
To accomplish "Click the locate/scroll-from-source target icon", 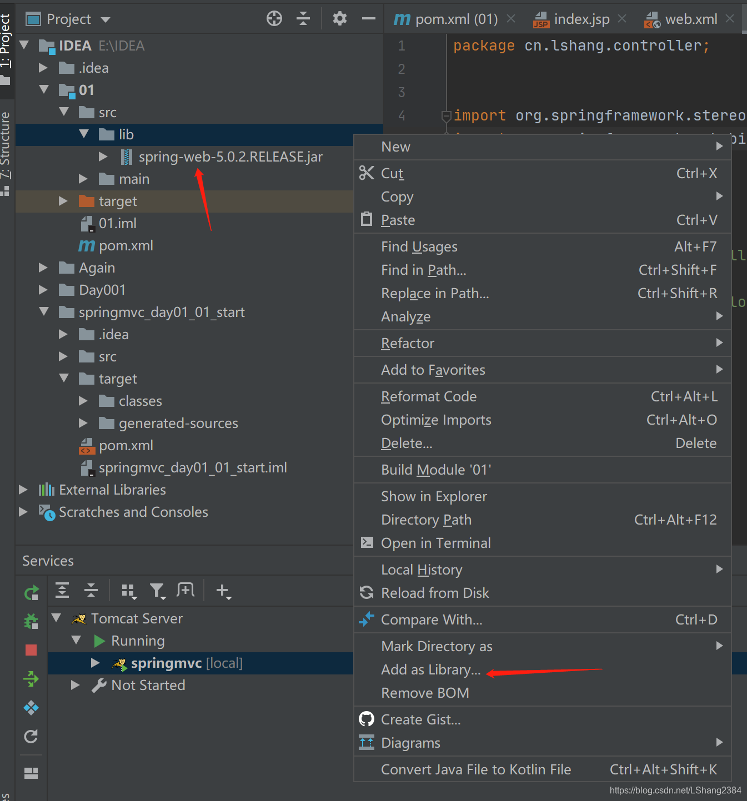I will point(274,18).
